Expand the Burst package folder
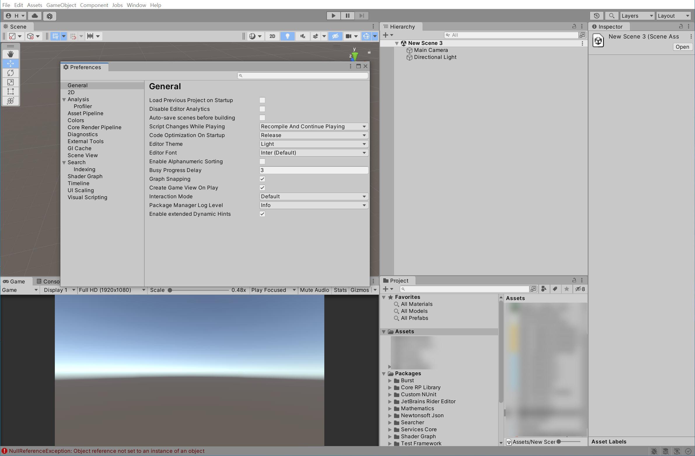This screenshot has width=695, height=456. pos(390,380)
